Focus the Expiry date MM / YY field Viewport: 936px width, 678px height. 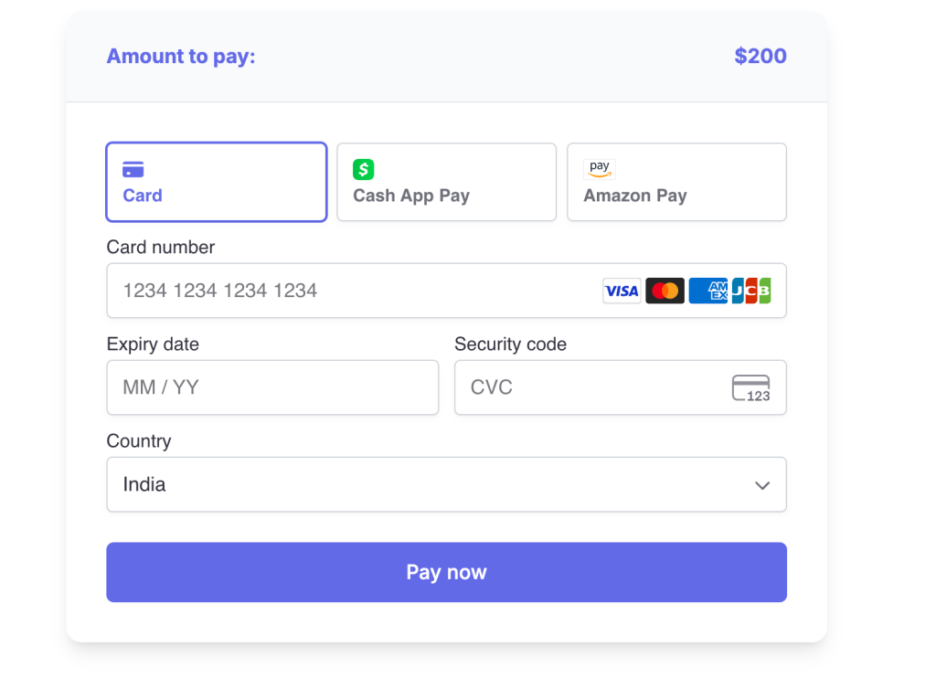tap(272, 387)
